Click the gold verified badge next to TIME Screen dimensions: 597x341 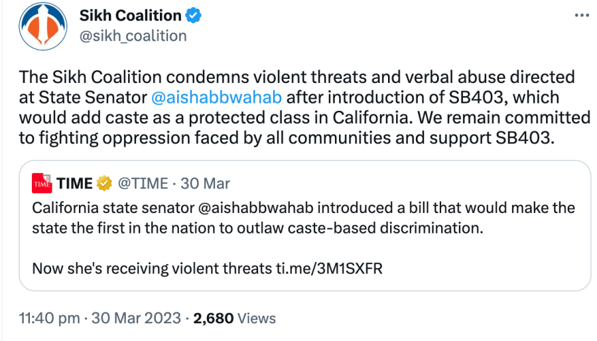103,182
